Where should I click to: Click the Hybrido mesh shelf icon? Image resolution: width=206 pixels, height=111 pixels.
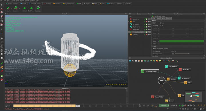pos(16,8)
